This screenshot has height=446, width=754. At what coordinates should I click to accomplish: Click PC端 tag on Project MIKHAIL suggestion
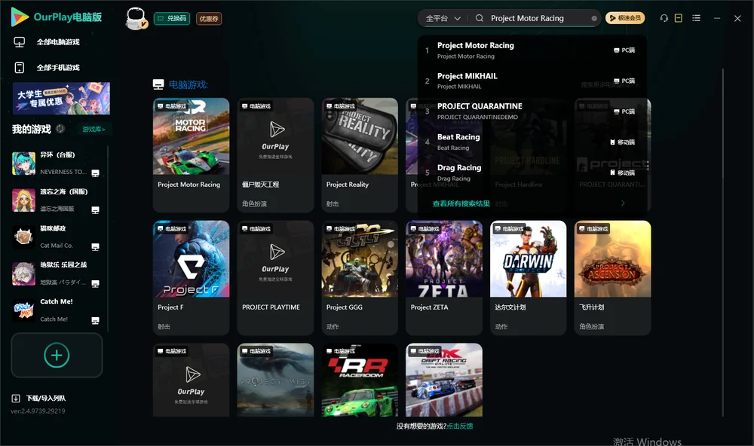(624, 81)
